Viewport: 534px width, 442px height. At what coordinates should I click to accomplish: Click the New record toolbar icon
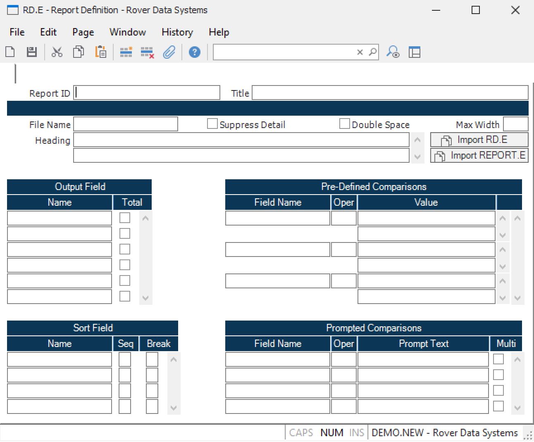point(10,52)
